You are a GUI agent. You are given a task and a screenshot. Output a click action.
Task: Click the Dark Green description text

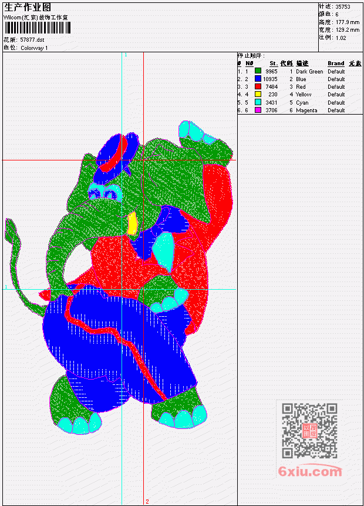[x=309, y=72]
